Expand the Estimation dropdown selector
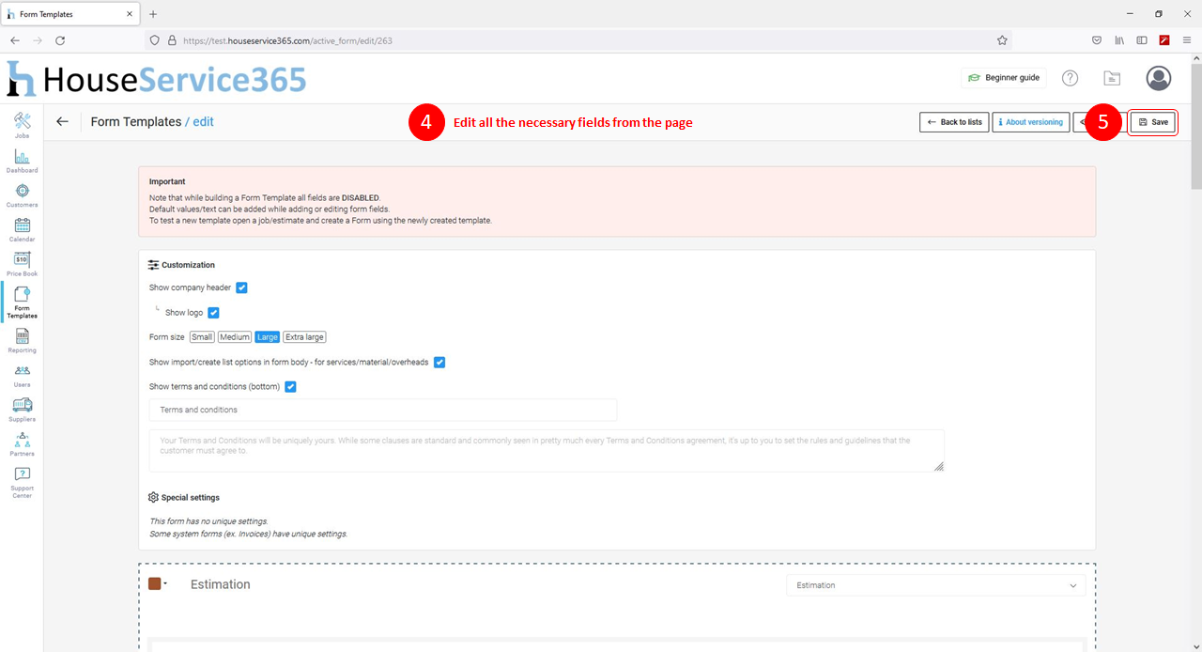The height and width of the screenshot is (652, 1202). click(936, 585)
